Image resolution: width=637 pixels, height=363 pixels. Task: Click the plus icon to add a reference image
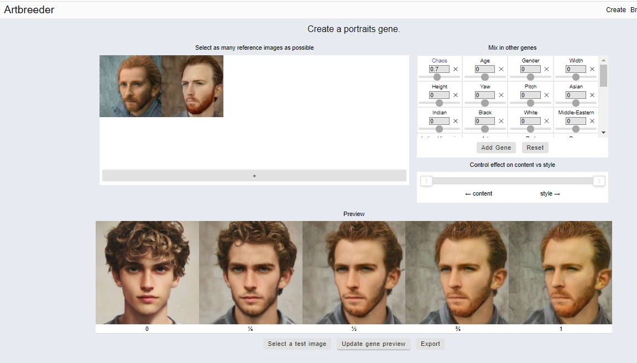click(x=254, y=175)
